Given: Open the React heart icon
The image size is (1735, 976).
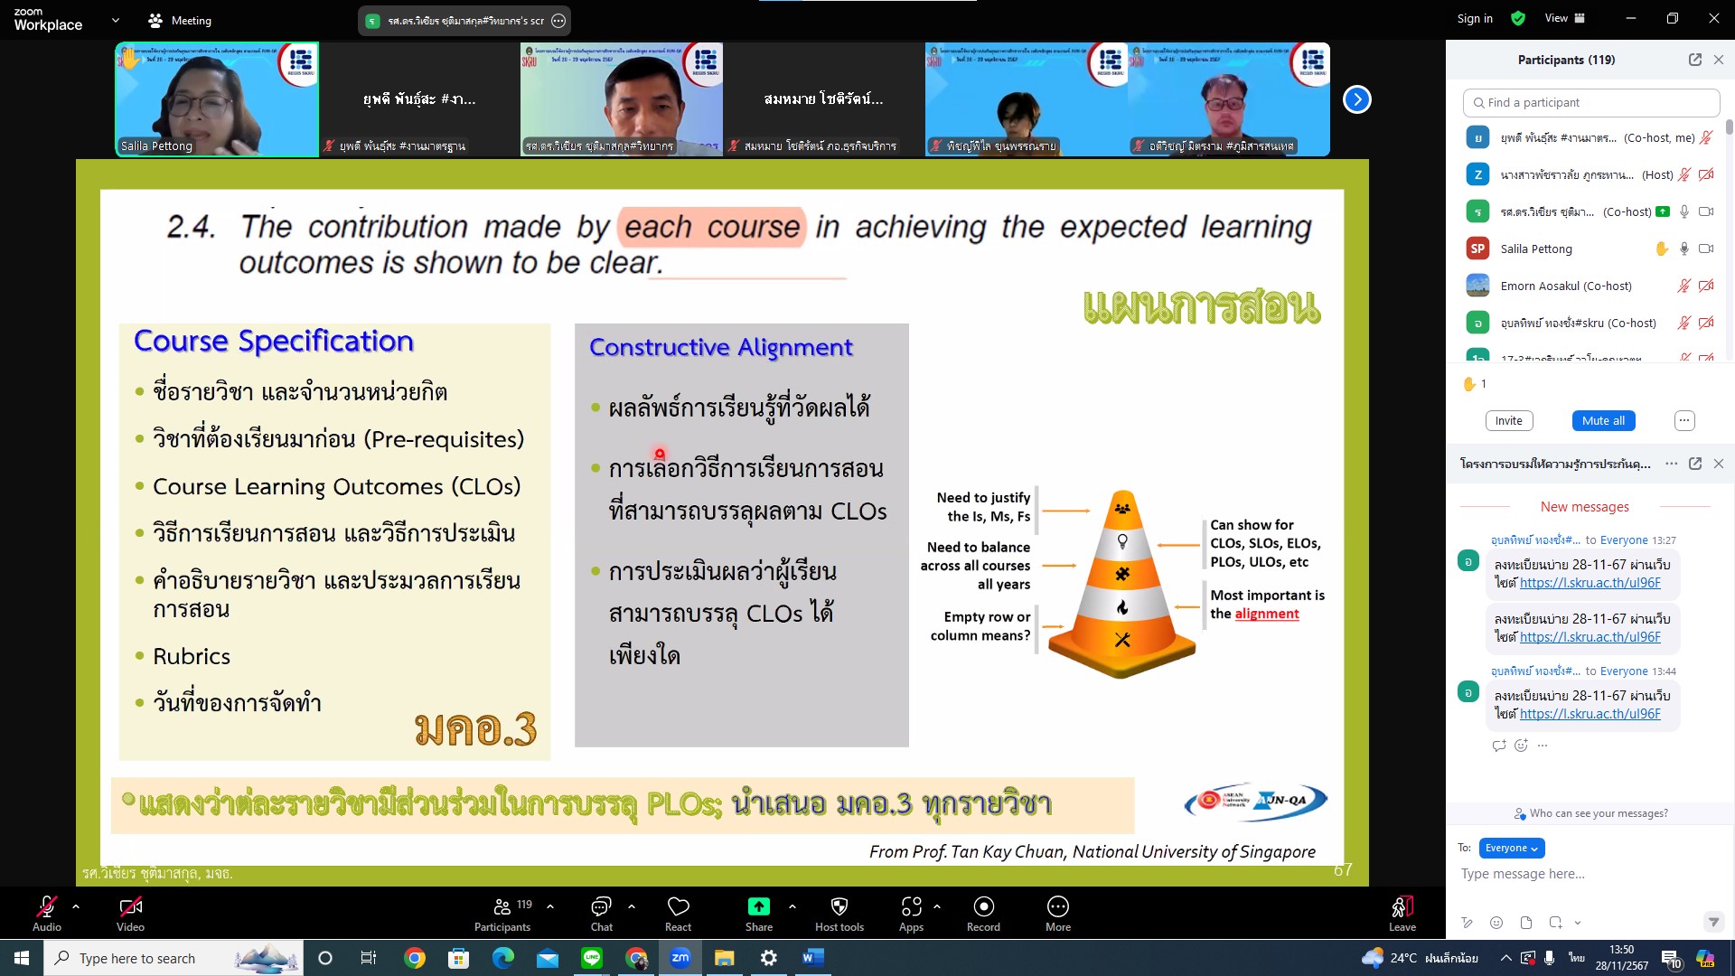Looking at the screenshot, I should pyautogui.click(x=678, y=906).
